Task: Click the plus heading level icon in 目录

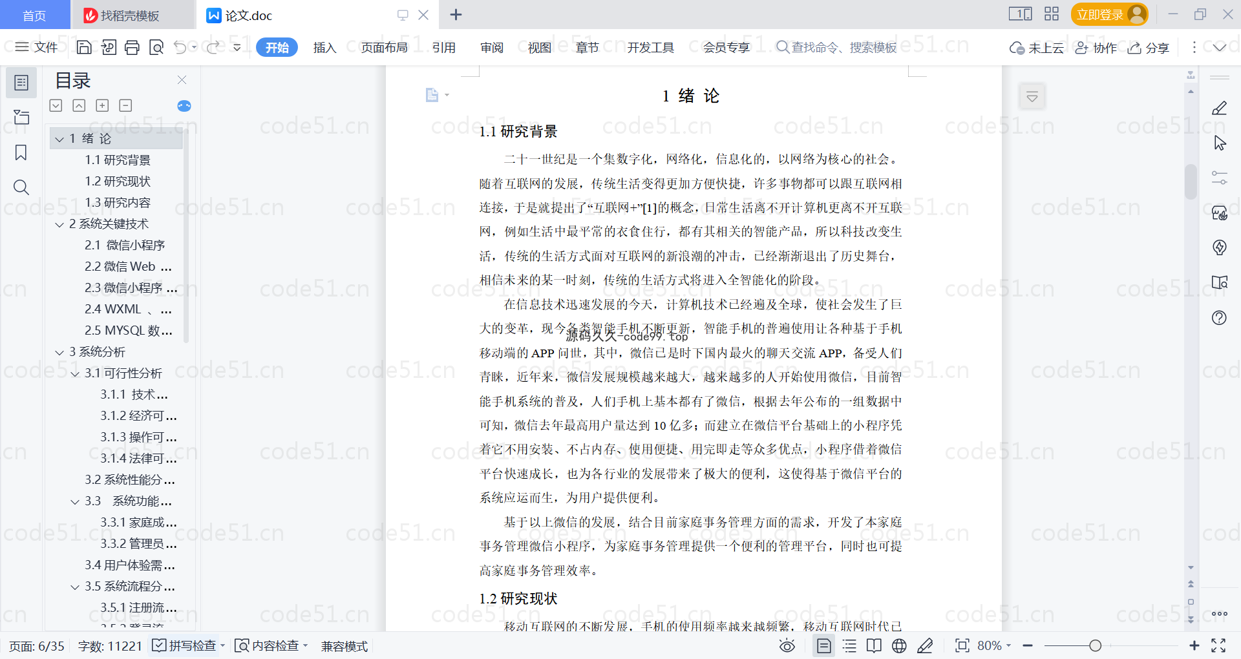Action: (102, 105)
